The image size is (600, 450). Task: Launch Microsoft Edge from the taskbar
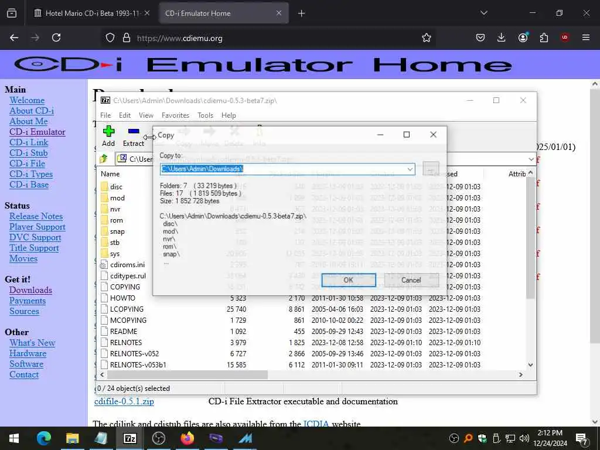pos(43,438)
